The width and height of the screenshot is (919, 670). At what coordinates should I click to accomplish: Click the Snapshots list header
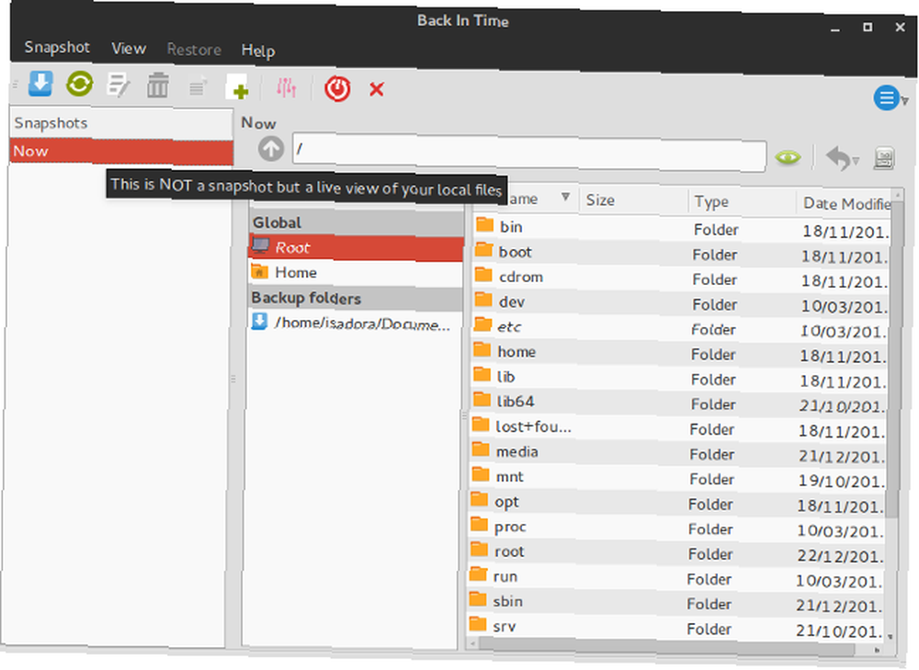pyautogui.click(x=121, y=123)
